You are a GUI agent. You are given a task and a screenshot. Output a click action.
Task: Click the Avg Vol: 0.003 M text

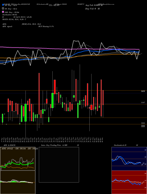pos(94,5)
